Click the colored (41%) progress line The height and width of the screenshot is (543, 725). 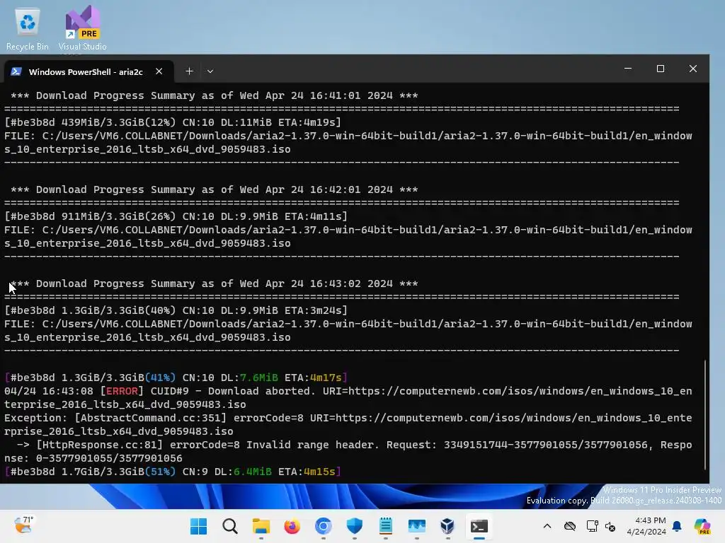coord(176,378)
